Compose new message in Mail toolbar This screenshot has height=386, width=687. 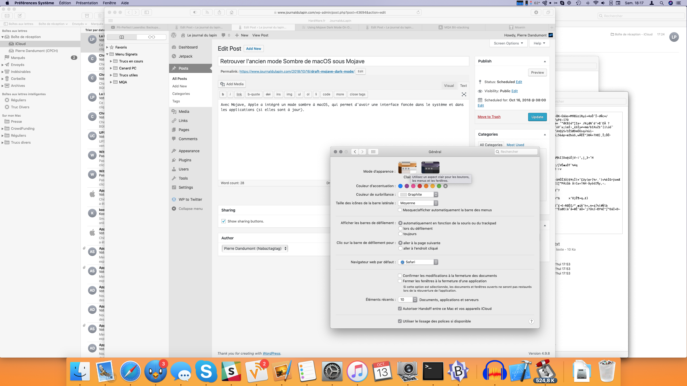coord(20,16)
